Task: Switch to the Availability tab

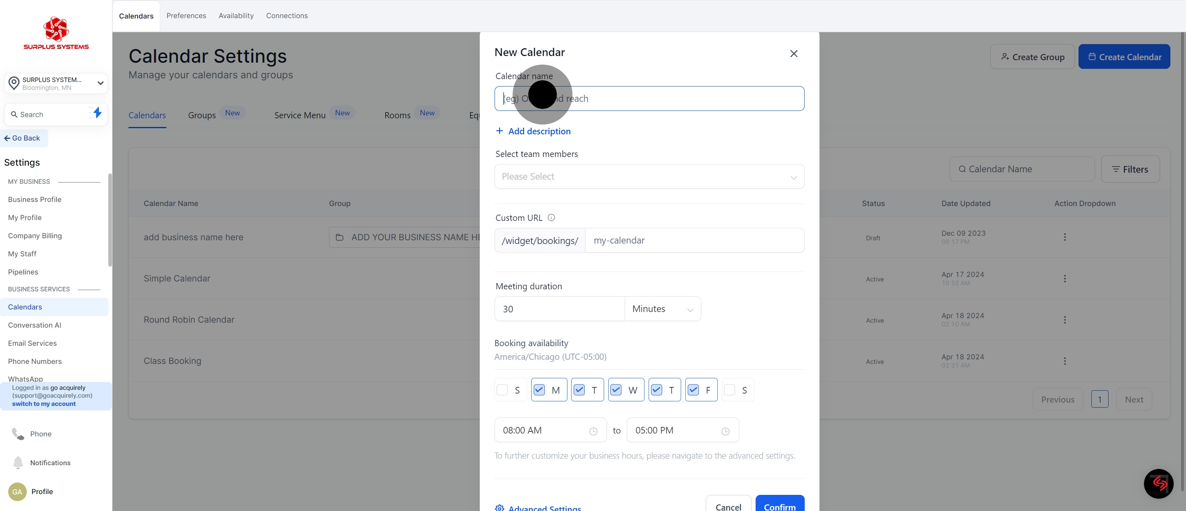Action: point(236,16)
